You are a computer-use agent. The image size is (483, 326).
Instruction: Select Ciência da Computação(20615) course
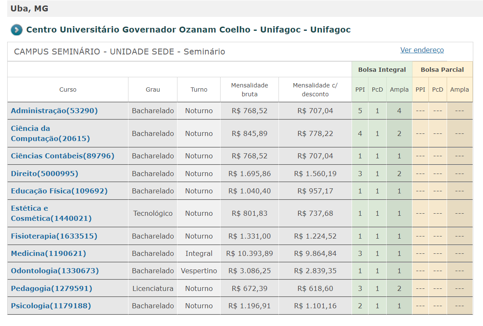[x=50, y=133]
